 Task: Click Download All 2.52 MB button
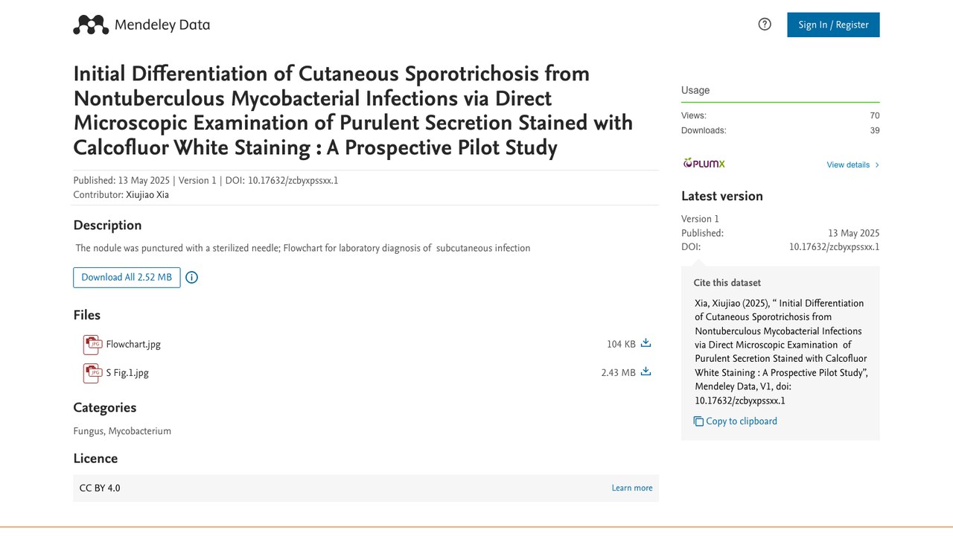click(x=127, y=277)
